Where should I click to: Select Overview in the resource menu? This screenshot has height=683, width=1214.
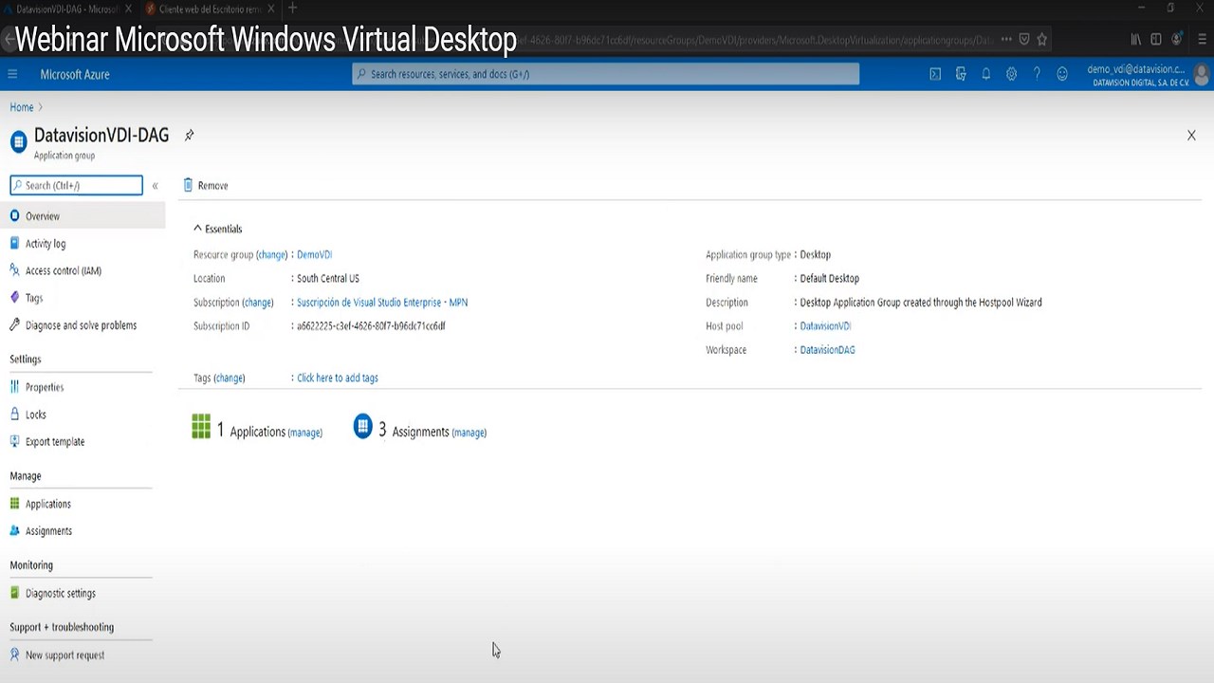83,216
